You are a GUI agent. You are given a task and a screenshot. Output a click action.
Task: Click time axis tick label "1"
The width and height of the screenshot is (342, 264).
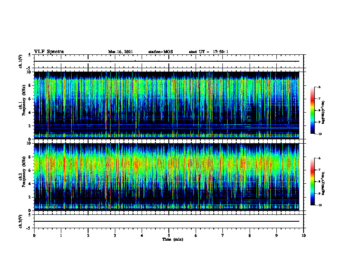[x=61, y=236]
